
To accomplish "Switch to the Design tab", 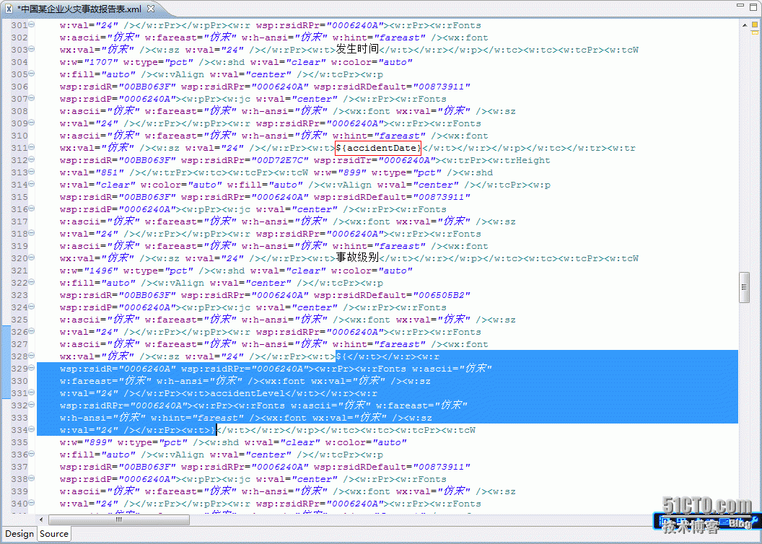I will [x=19, y=533].
